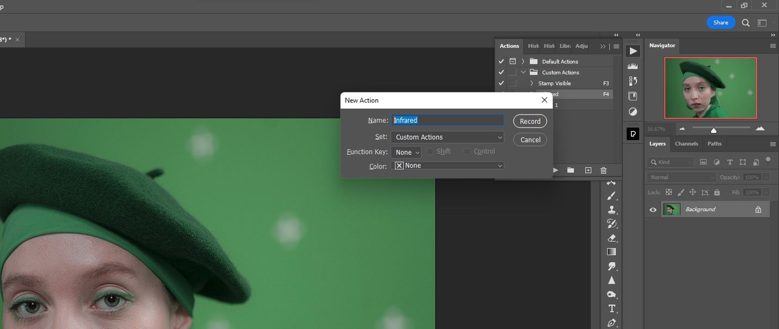Open the Set dropdown showing Custom Actions
The width and height of the screenshot is (779, 329).
tap(447, 137)
